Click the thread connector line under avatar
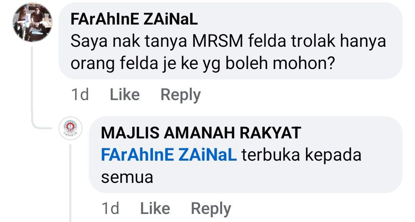This screenshot has height=222, width=415. click(32, 84)
